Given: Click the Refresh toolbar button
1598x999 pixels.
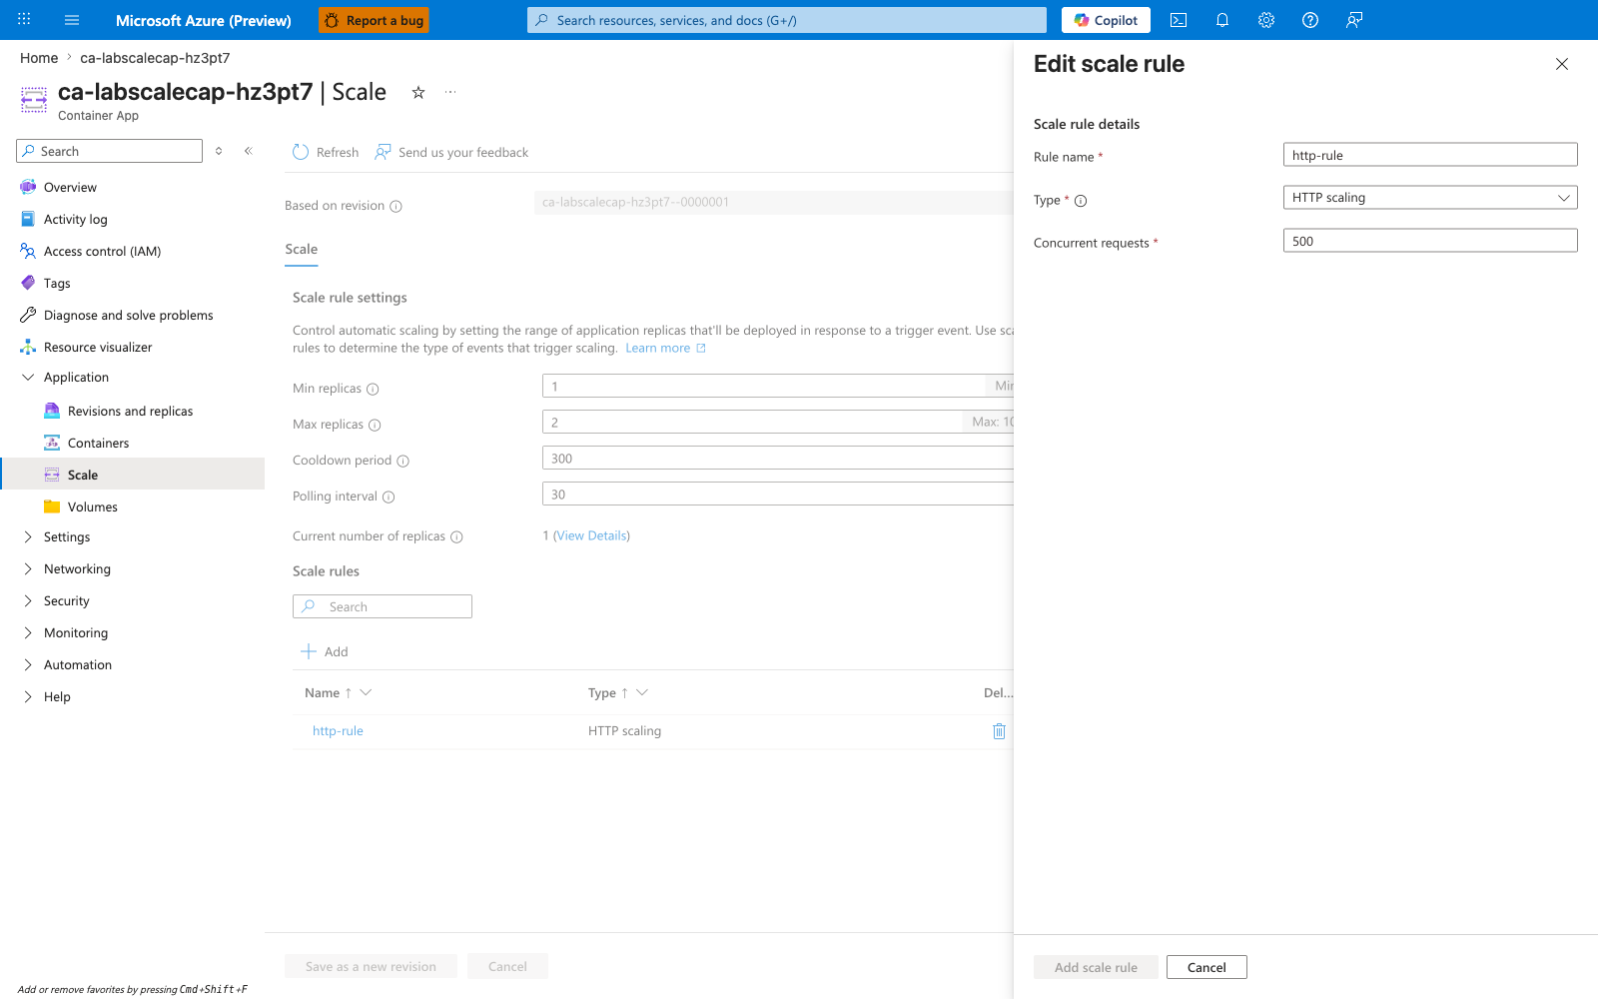Looking at the screenshot, I should click(326, 152).
